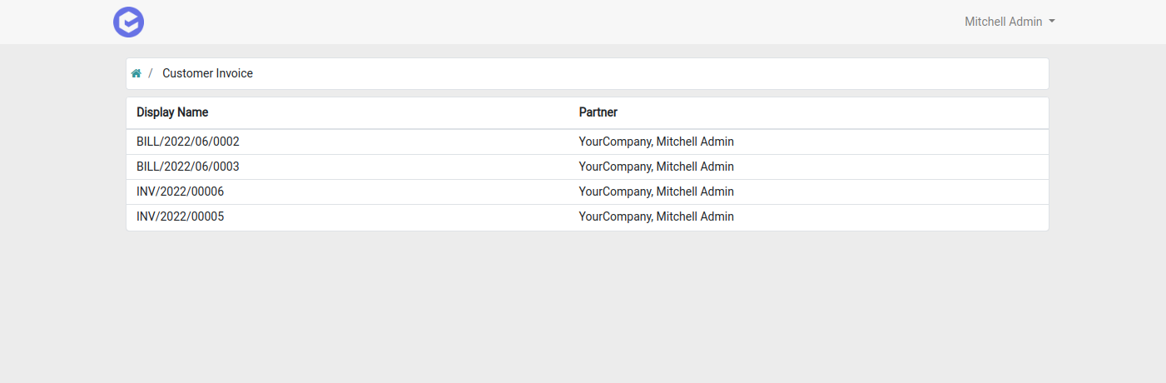
Task: Click the partner cell for INV/2022/00006
Action: (657, 191)
